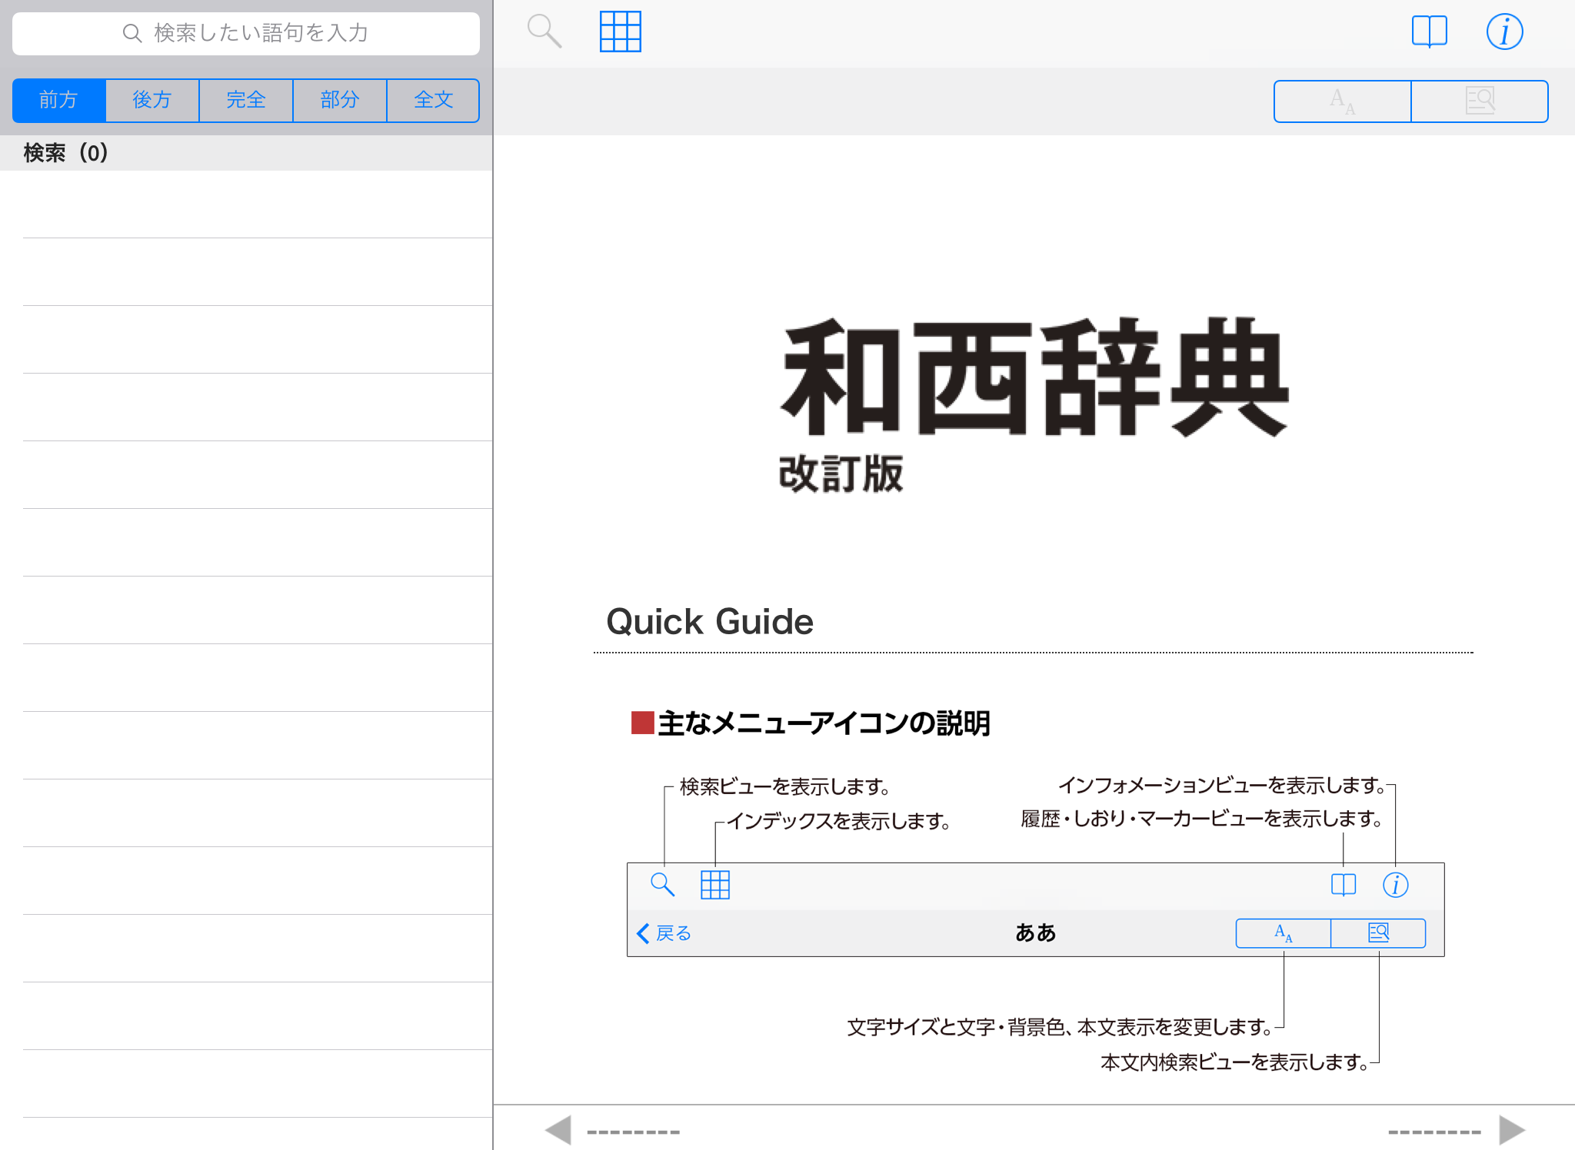Select 後方 suffix search mode
Image resolution: width=1575 pixels, height=1150 pixels.
tap(152, 100)
